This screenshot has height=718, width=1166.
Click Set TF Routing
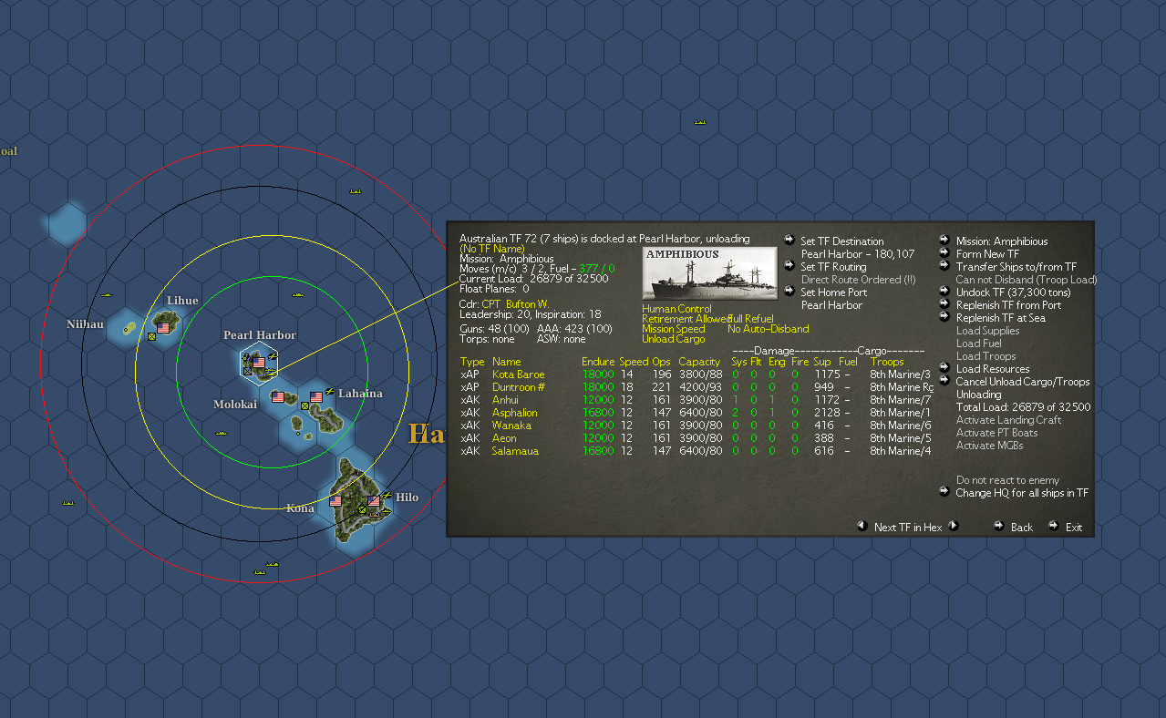(834, 267)
